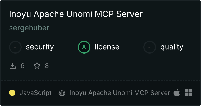The image size is (201, 106).
Task: Click the license scales icon
Action: [62, 93]
